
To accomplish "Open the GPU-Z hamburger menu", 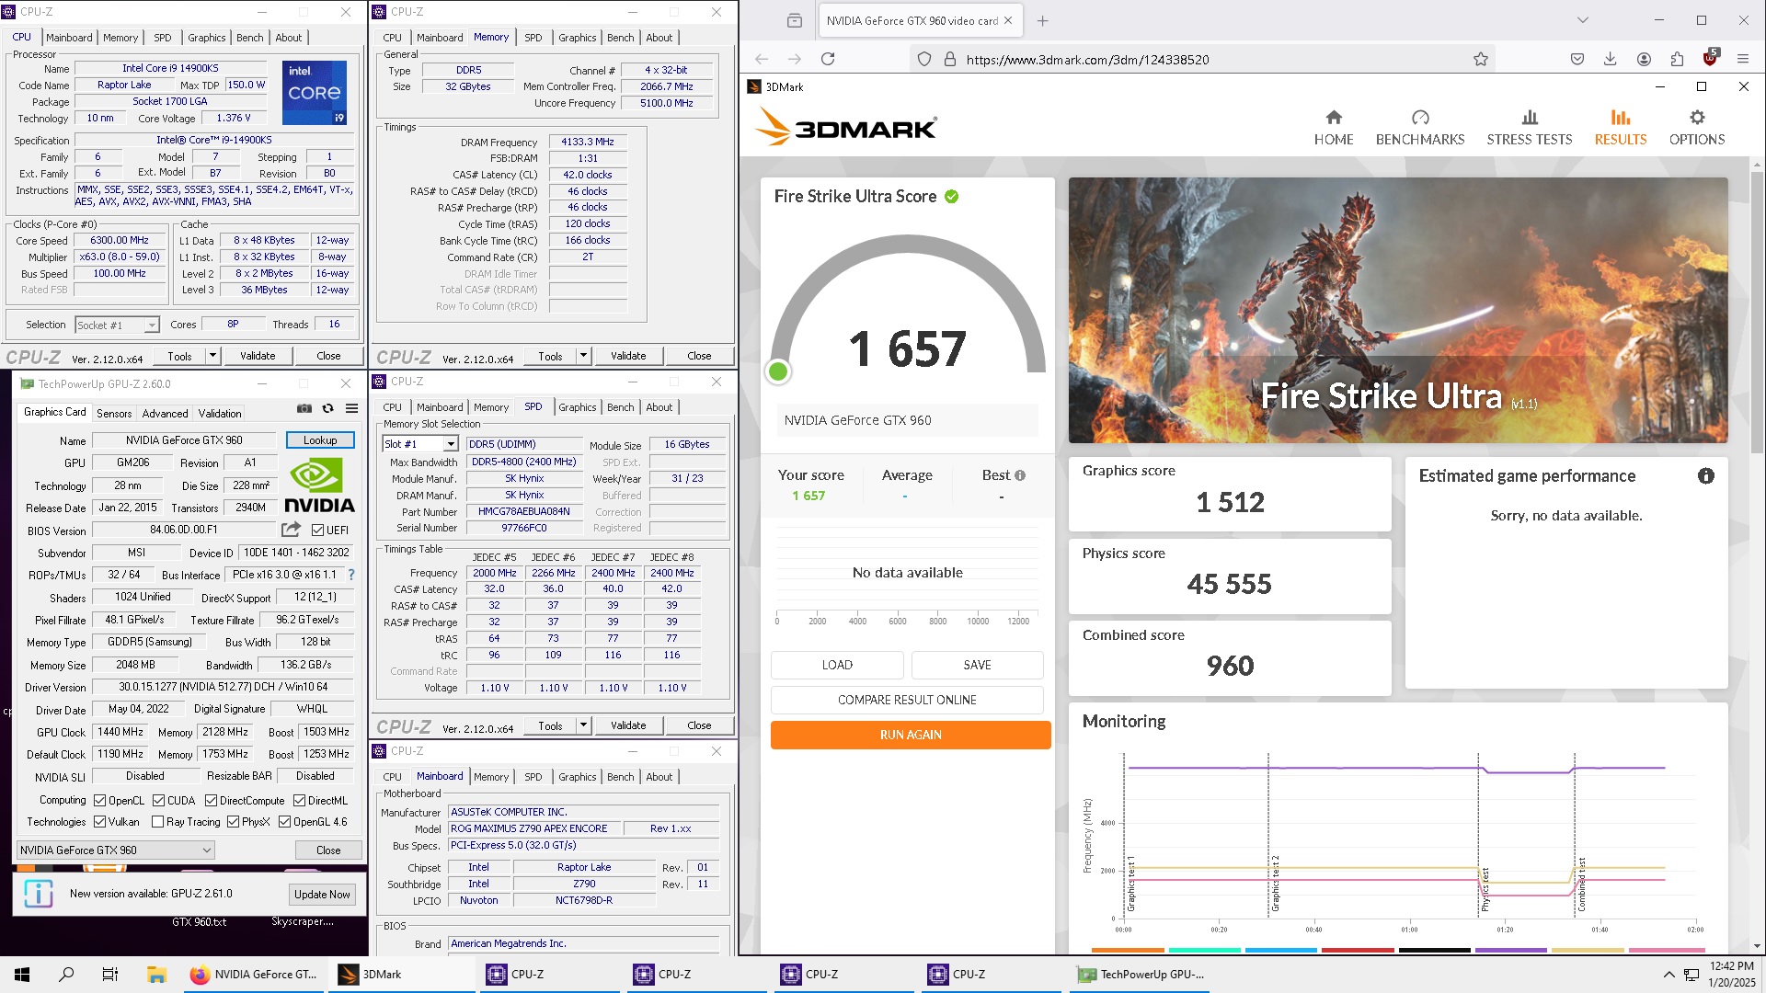I will coord(351,408).
